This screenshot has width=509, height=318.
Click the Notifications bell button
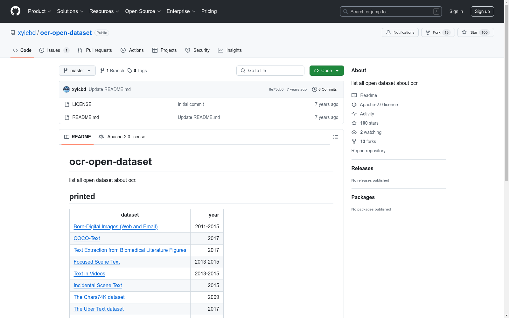[400, 32]
